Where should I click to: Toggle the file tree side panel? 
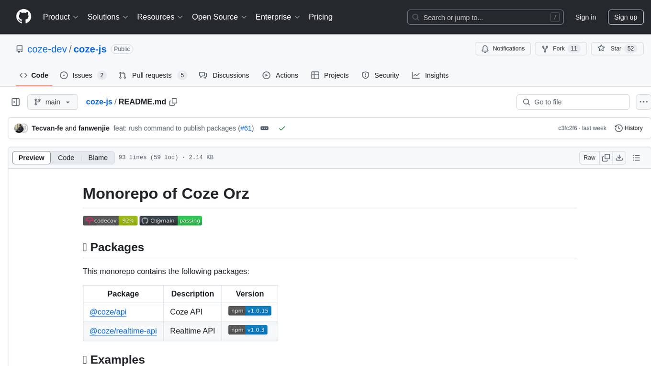tap(15, 102)
